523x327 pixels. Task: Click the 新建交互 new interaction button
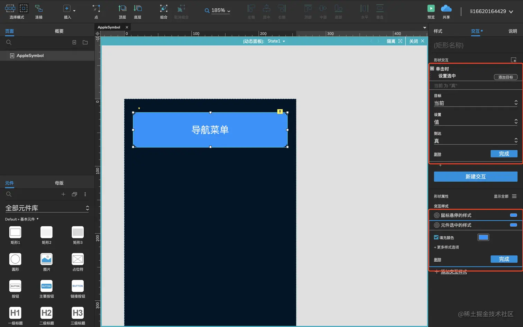[476, 176]
